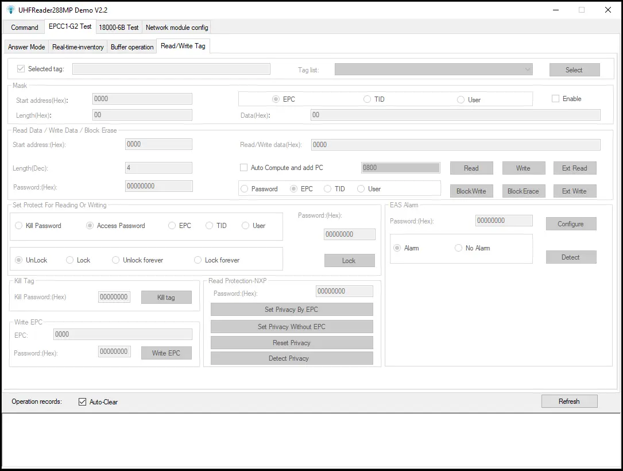623x471 pixels.
Task: Switch to Real-time-inventory tab
Action: tap(78, 47)
